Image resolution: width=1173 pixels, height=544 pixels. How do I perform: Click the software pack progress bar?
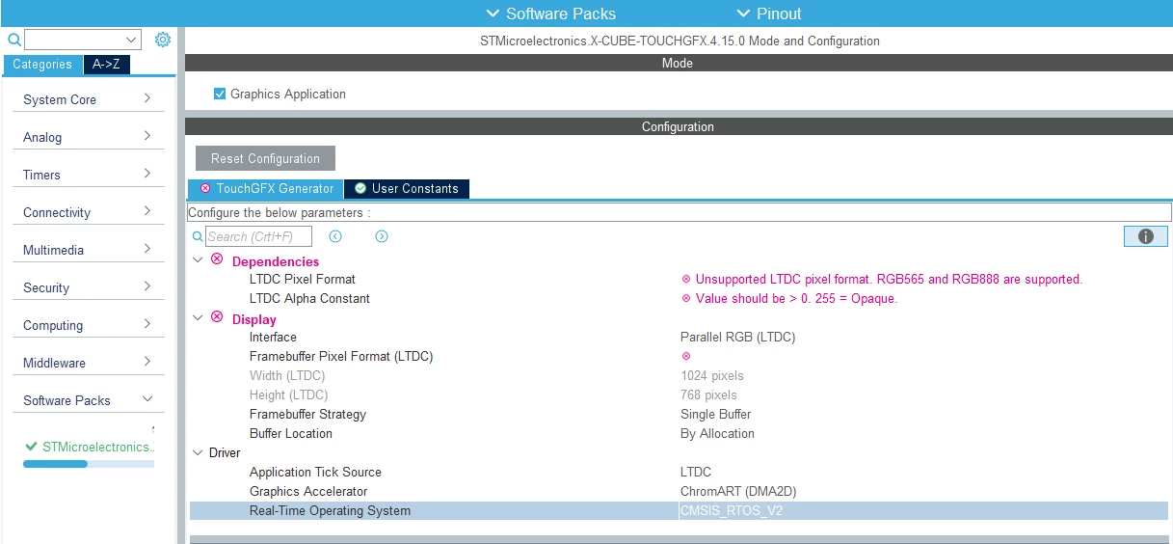pyautogui.click(x=89, y=464)
